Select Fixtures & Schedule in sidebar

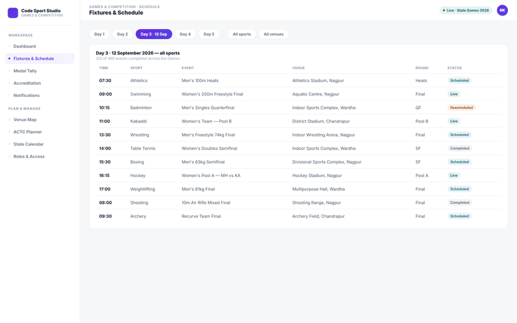click(x=40, y=59)
